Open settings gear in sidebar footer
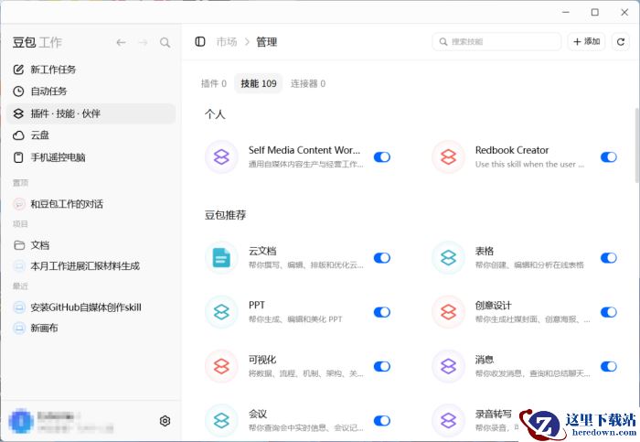The image size is (640, 442). [165, 421]
